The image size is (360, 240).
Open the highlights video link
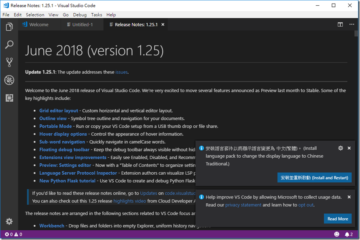click(130, 201)
